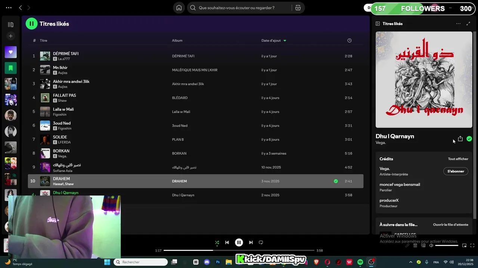478x268 pixels.
Task: Create a playlist with plus icon
Action: click(x=10, y=36)
